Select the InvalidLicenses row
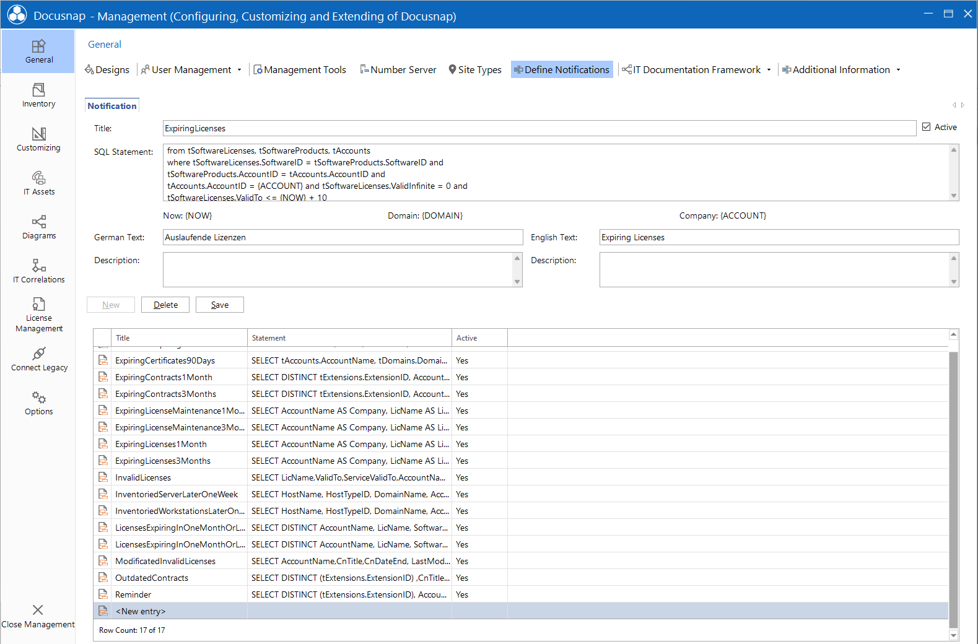Image resolution: width=978 pixels, height=644 pixels. coord(521,477)
